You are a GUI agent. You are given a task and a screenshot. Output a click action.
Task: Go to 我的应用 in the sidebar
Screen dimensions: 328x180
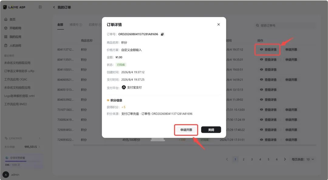click(13, 37)
